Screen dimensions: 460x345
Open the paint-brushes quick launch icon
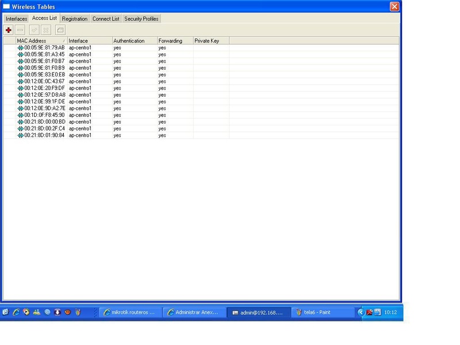tap(78, 312)
